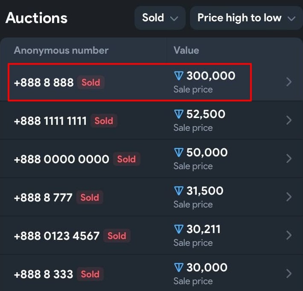Click the Anonymous number column header
The width and height of the screenshot is (303, 291).
click(x=61, y=51)
